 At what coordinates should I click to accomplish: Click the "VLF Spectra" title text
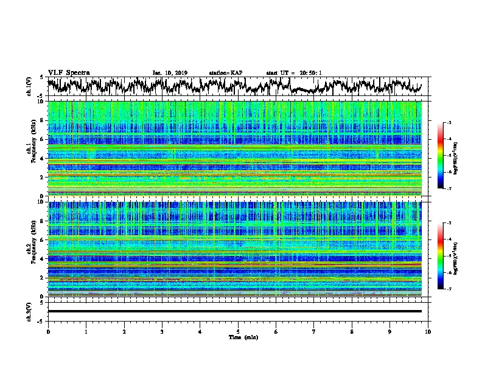coord(69,73)
